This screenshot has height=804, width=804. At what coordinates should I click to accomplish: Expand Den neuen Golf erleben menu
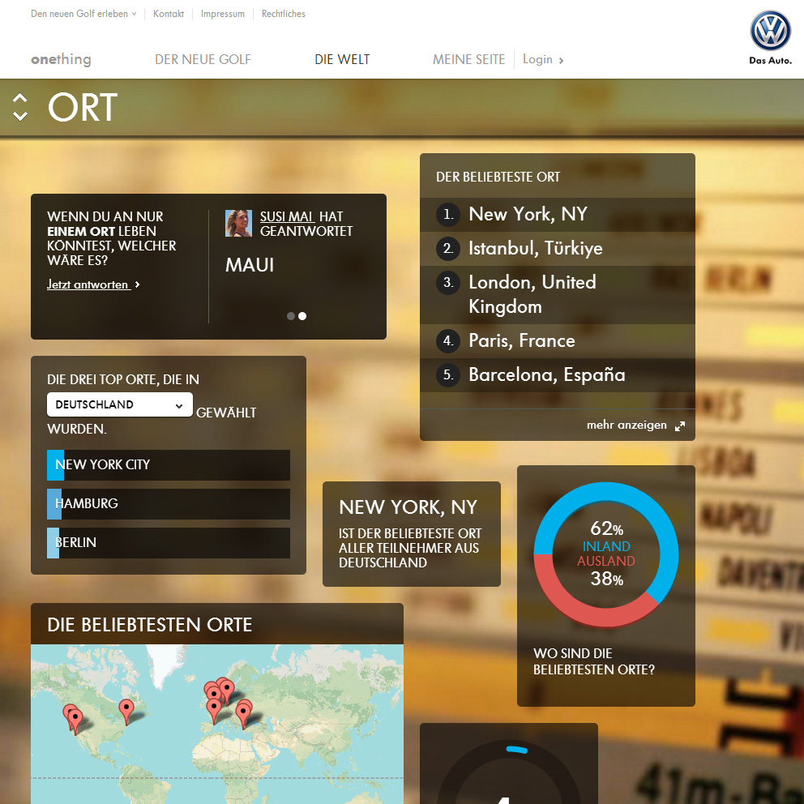83,14
